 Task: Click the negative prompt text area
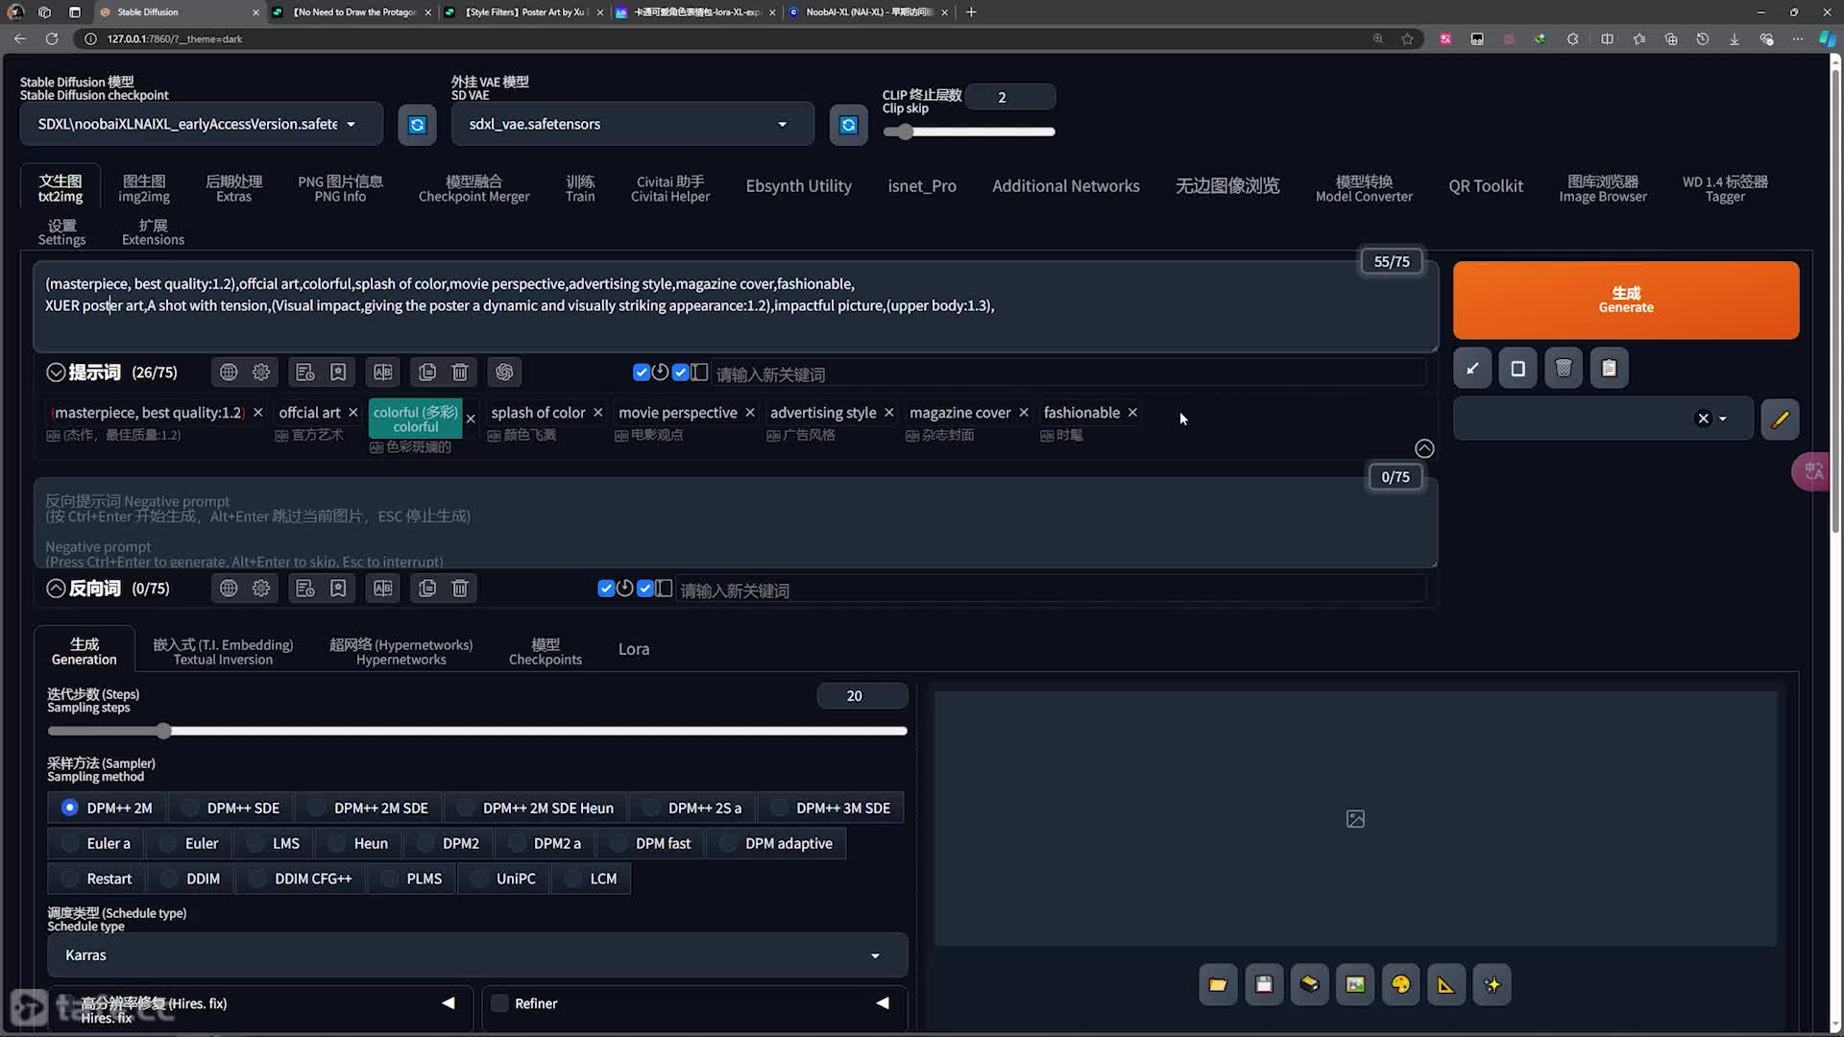point(735,523)
